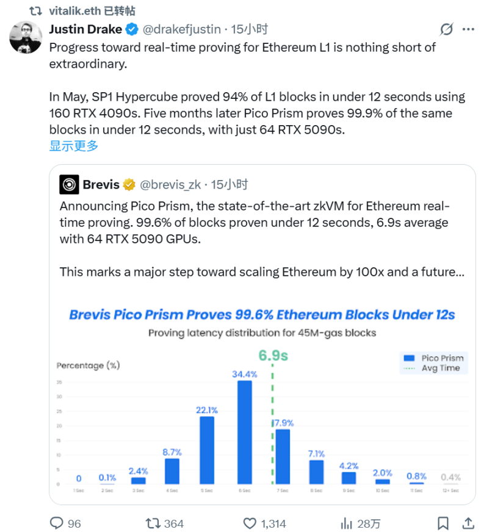Toggle the Pico Prism legend entry
This screenshot has height=532, width=481.
[433, 358]
